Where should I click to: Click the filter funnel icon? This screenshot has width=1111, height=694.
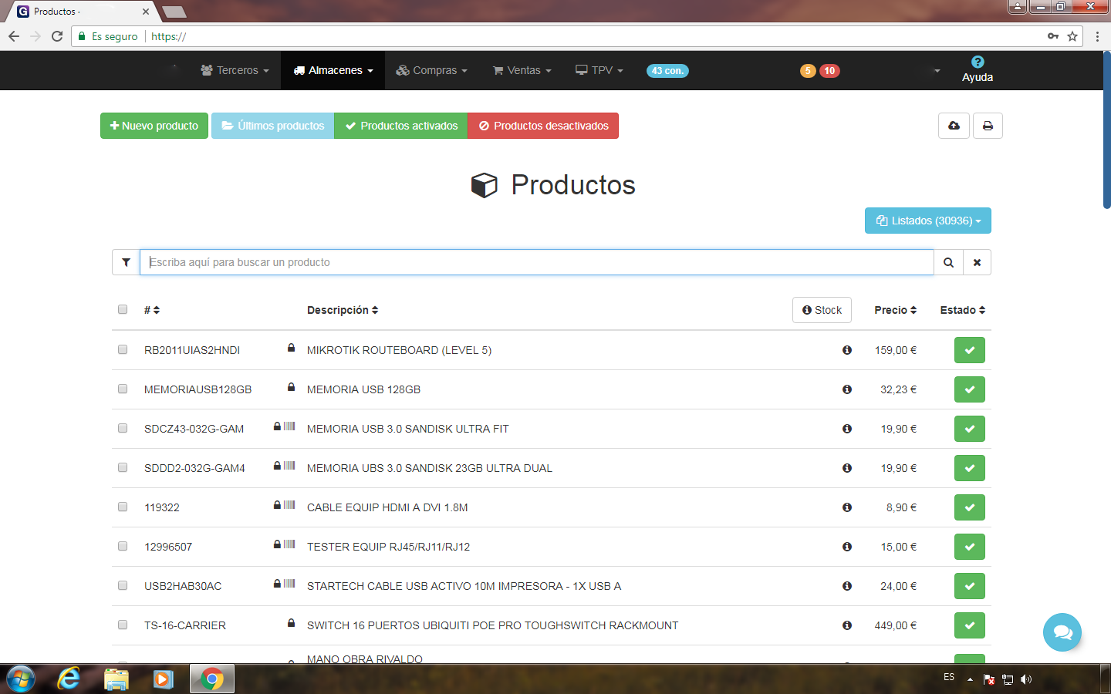click(x=126, y=262)
